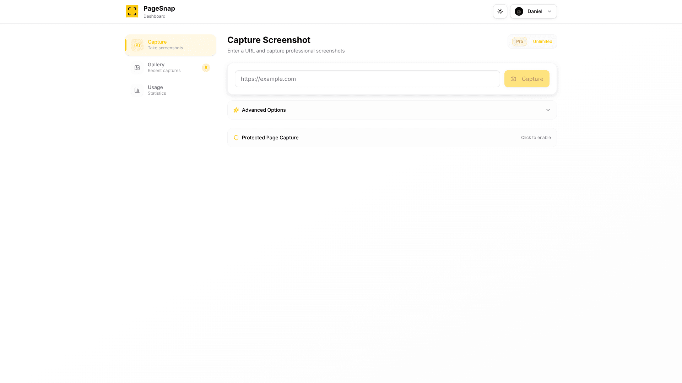The height and width of the screenshot is (383, 682).
Task: Click the camera icon inside the Capture button
Action: (x=513, y=79)
